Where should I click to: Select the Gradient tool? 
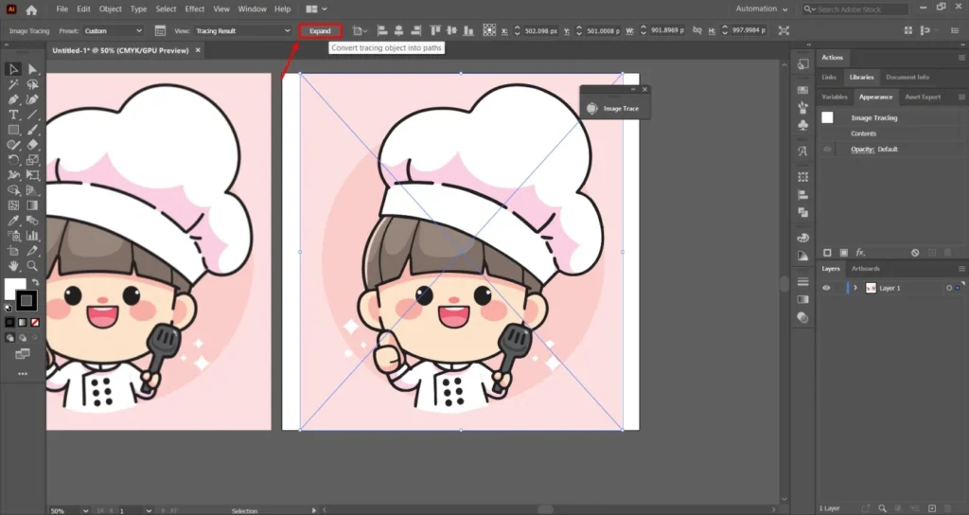32,205
